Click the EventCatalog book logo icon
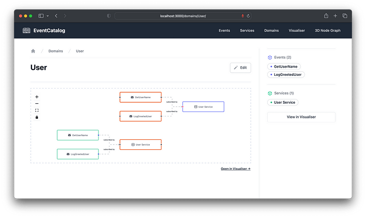 (x=27, y=30)
